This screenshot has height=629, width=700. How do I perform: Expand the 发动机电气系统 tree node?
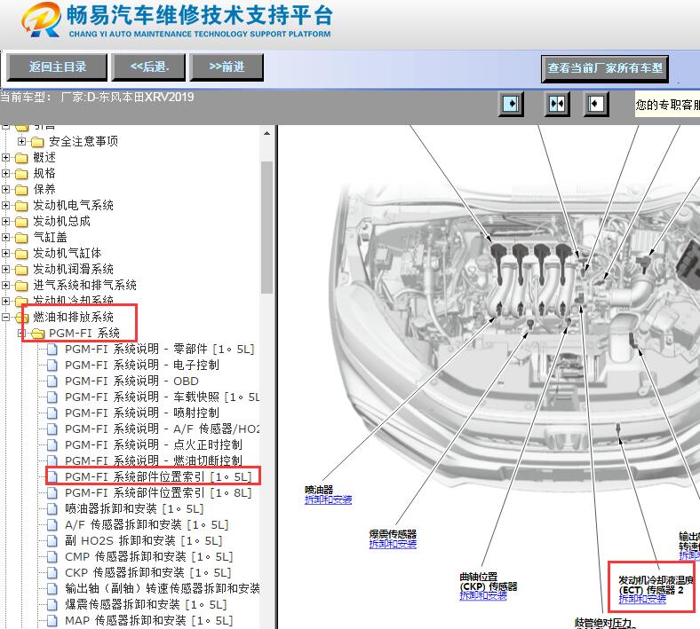6,206
